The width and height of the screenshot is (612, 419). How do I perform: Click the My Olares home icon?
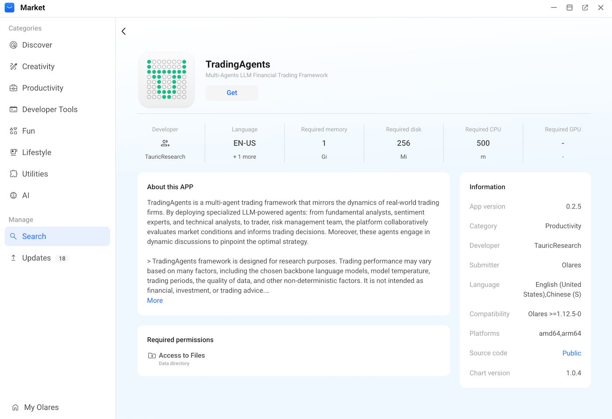[x=15, y=407]
